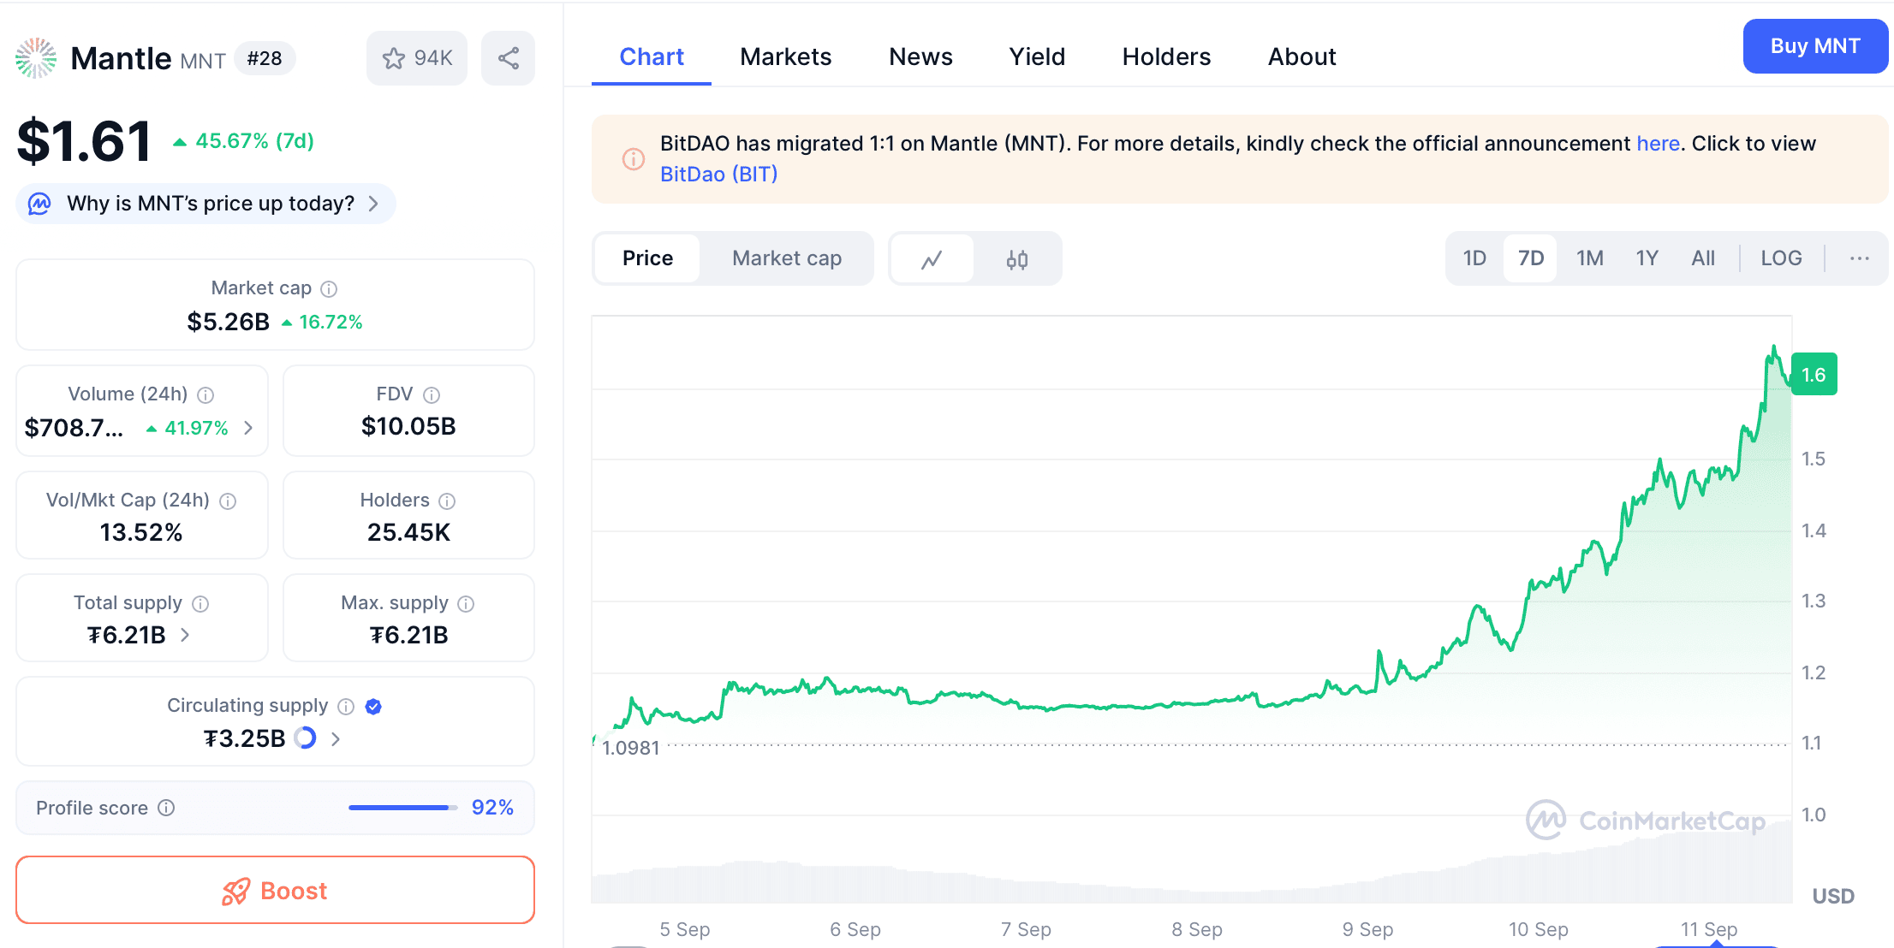Click the Profile score progress bar

coord(402,808)
